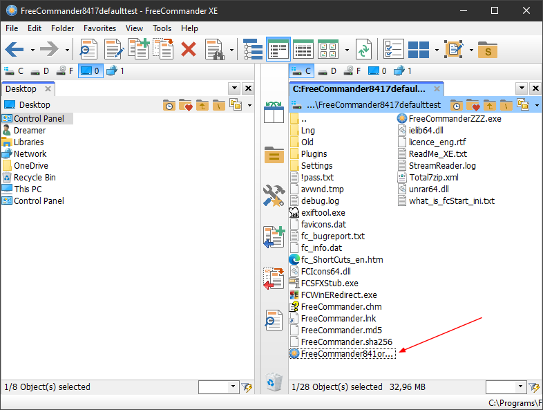Click the Copy files toolbar icon
543x410 pixels.
(139, 49)
